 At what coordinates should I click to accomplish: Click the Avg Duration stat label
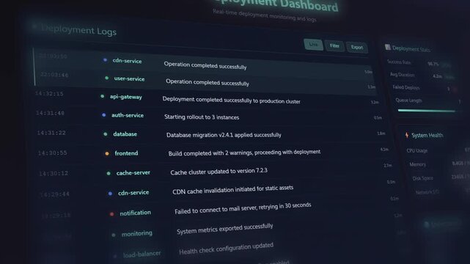[403, 74]
